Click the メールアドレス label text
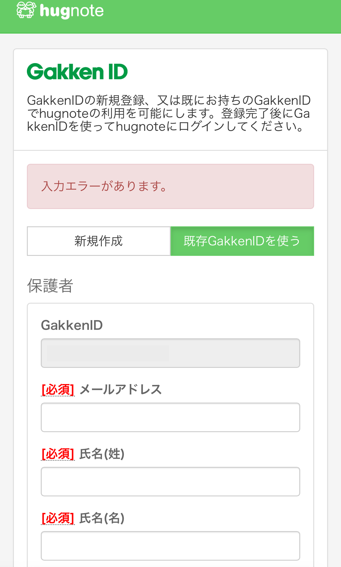Viewport: 341px width, 567px height. click(x=121, y=390)
